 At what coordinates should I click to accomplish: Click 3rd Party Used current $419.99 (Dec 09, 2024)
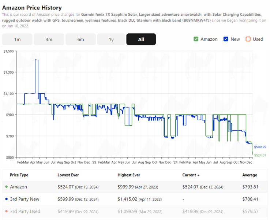click(203, 211)
